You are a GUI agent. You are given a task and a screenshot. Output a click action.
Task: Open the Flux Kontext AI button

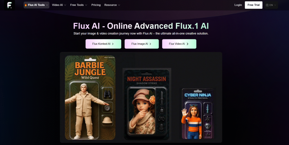click(103, 44)
